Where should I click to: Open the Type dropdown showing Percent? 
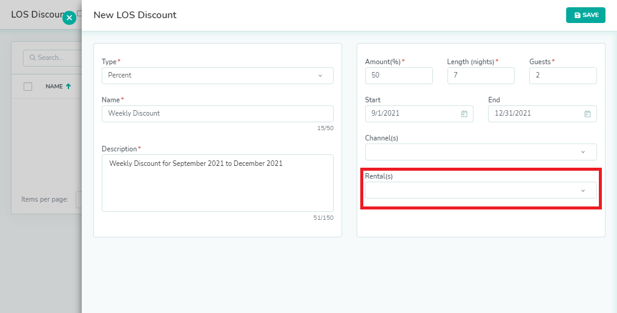(217, 76)
